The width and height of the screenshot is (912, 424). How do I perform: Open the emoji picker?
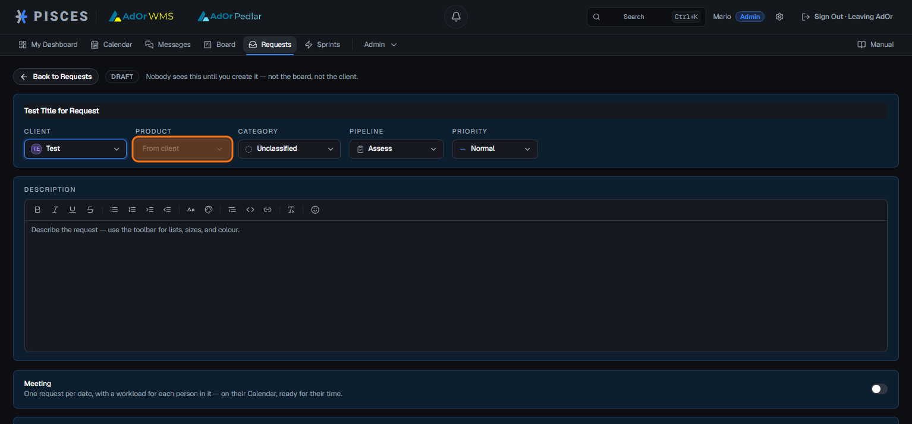[315, 210]
